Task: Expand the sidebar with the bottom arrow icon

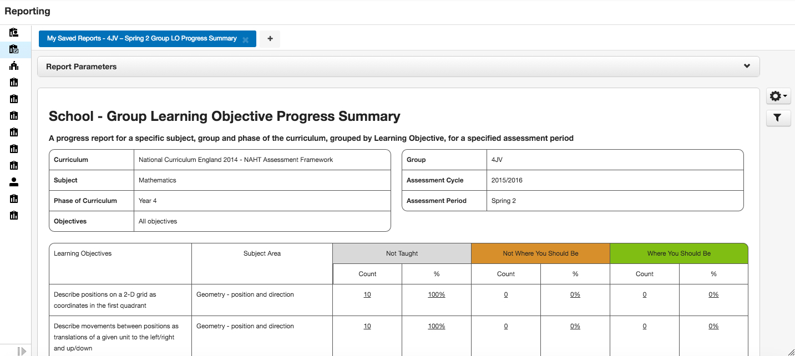Action: 22,350
